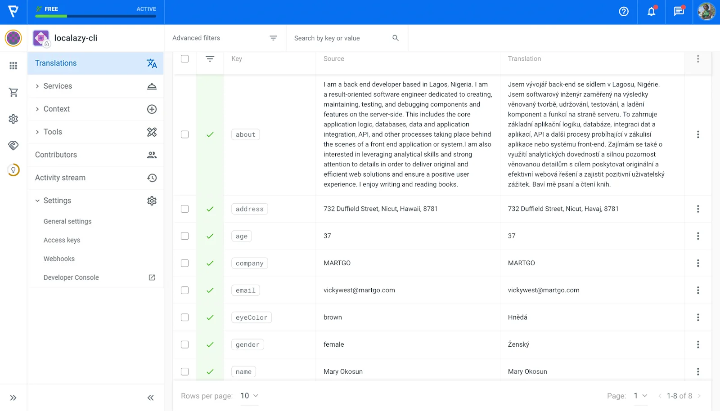The width and height of the screenshot is (720, 411).
Task: Go to Activity stream
Action: tap(60, 178)
